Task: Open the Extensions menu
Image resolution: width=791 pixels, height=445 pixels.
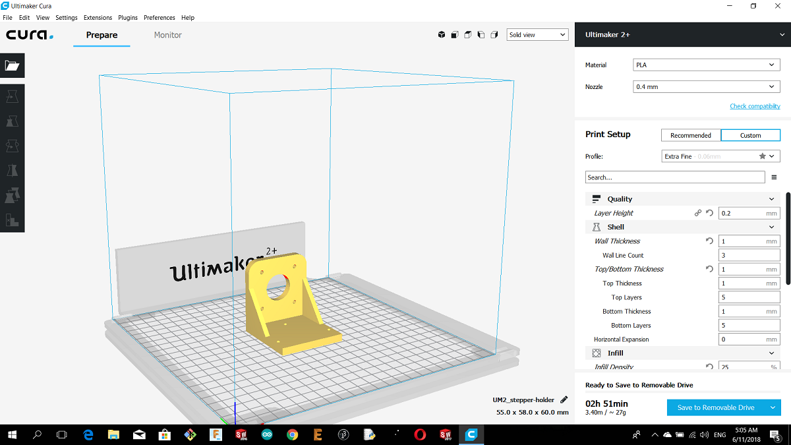Action: pyautogui.click(x=98, y=17)
